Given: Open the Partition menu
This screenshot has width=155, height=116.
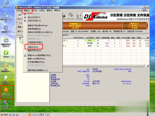Looking at the screenshot, I should tap(34, 11).
